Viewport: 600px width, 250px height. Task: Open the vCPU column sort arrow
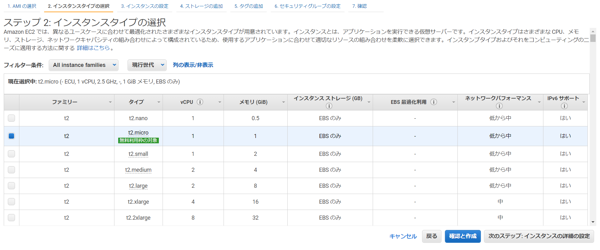click(x=220, y=102)
